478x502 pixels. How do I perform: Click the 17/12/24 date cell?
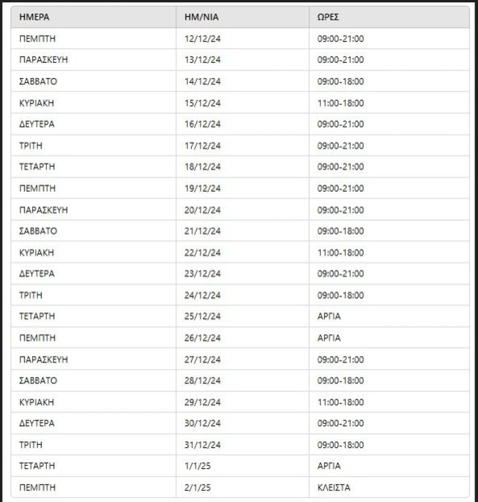tap(203, 146)
